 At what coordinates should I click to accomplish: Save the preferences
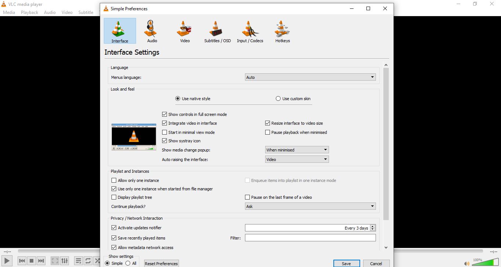pos(346,263)
